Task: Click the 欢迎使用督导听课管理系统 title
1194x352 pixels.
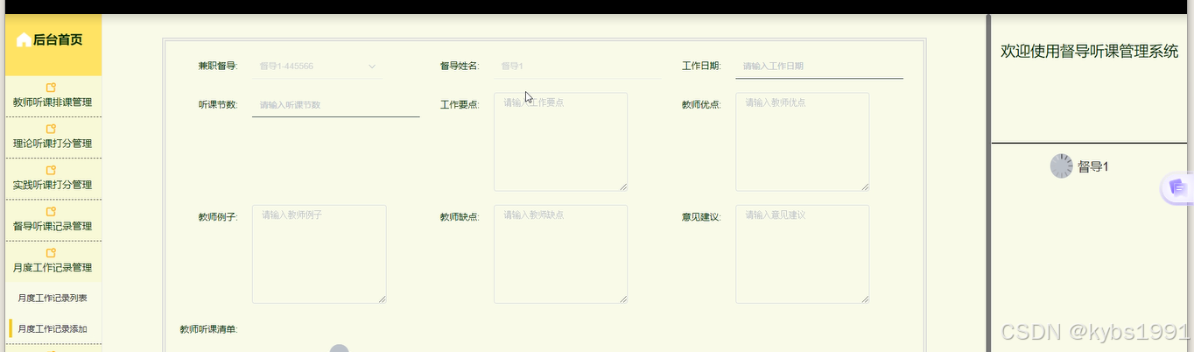Action: click(x=1090, y=52)
